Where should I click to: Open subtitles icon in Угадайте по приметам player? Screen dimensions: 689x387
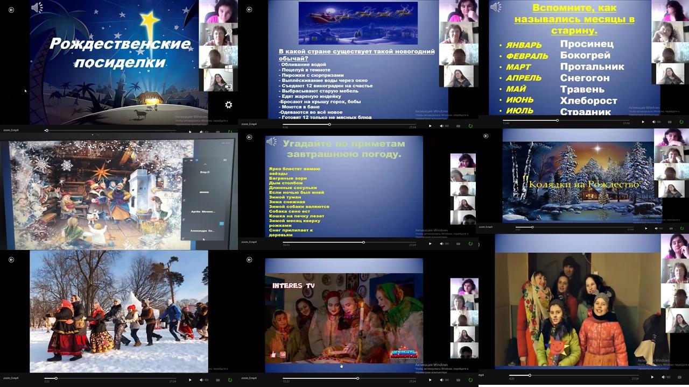click(x=459, y=243)
